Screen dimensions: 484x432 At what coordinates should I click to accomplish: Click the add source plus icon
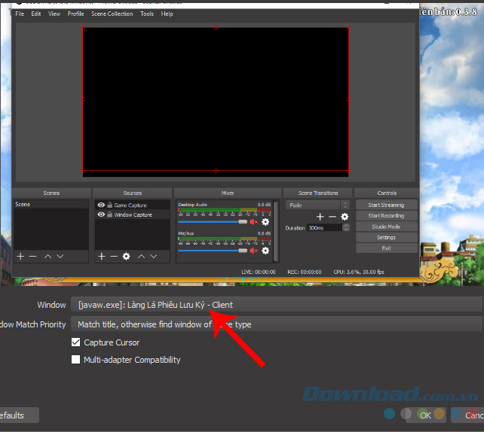[102, 257]
